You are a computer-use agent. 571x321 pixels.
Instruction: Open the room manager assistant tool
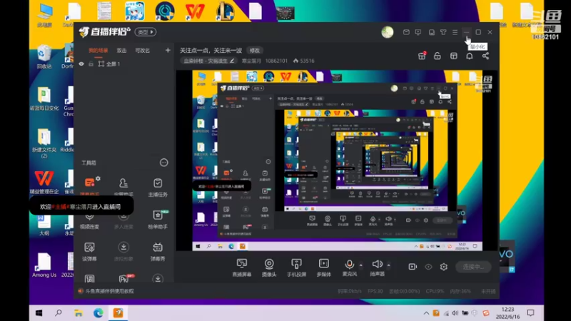[123, 187]
